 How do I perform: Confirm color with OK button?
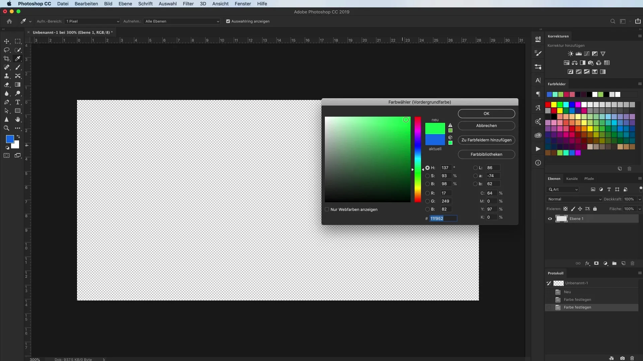click(x=486, y=114)
